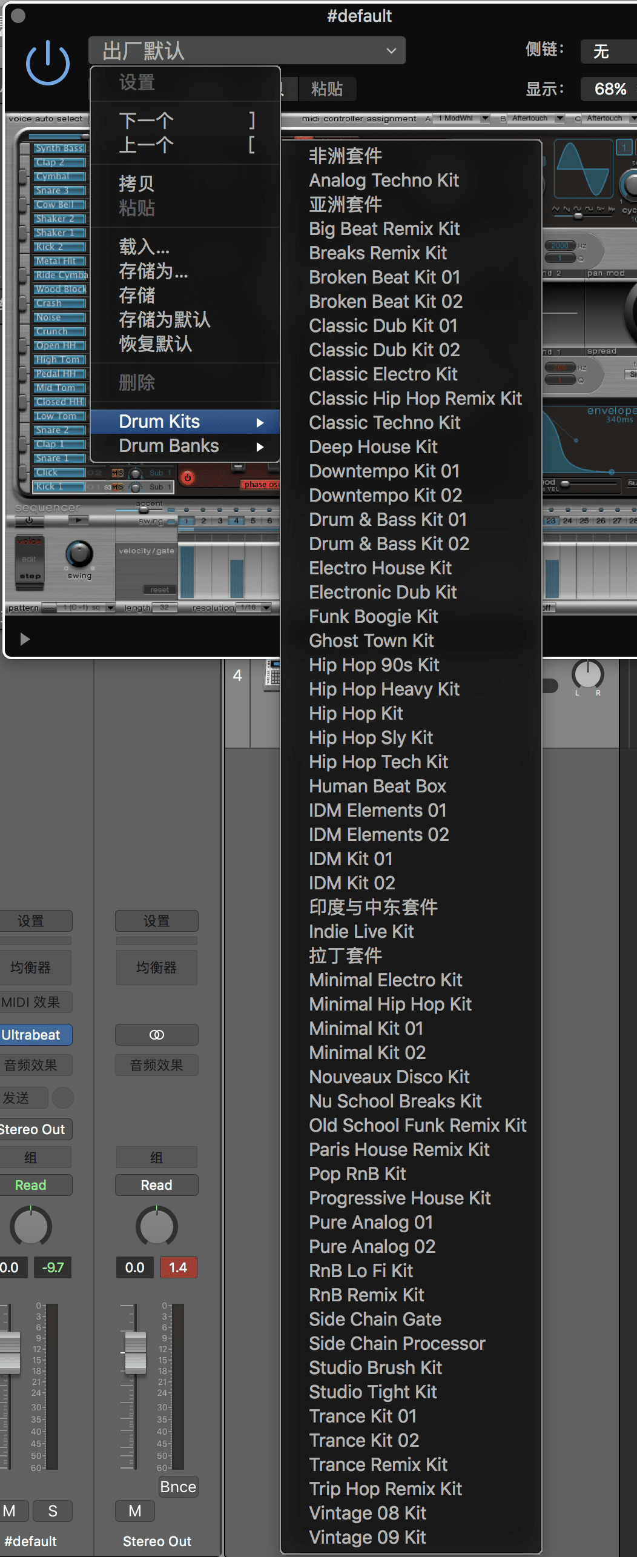637x1557 pixels.
Task: Click the play triangle below the sequencer
Action: [x=25, y=639]
